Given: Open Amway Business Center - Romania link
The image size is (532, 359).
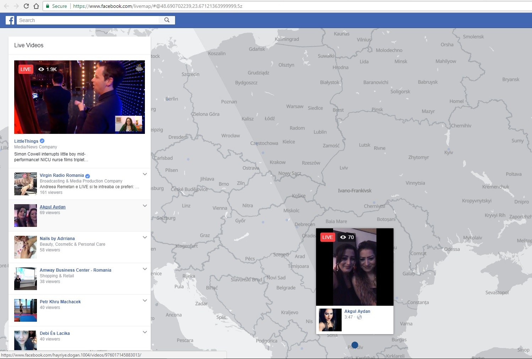Looking at the screenshot, I should 75,270.
